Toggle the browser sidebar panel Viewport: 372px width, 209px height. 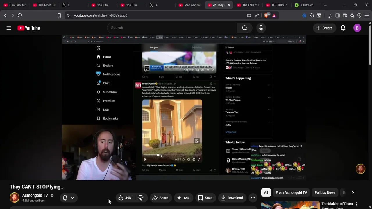pyautogui.click(x=337, y=15)
